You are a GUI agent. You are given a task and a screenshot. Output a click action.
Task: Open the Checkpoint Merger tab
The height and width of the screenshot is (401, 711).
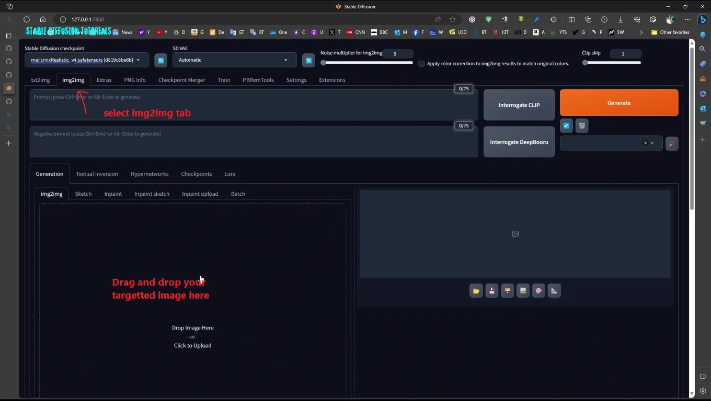[x=182, y=80]
